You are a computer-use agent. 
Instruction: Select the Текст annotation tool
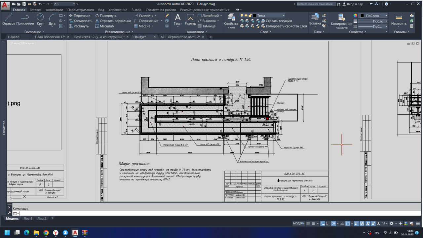(x=178, y=20)
